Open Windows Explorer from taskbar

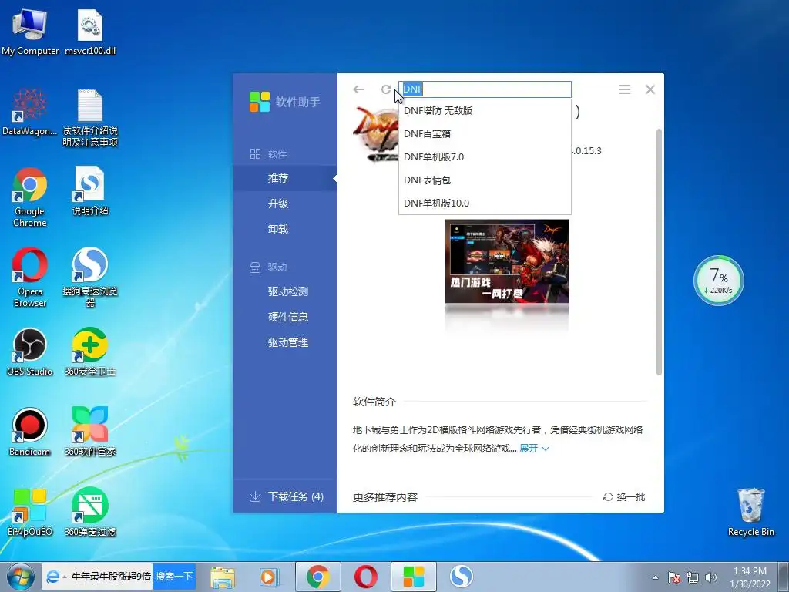[x=223, y=577]
